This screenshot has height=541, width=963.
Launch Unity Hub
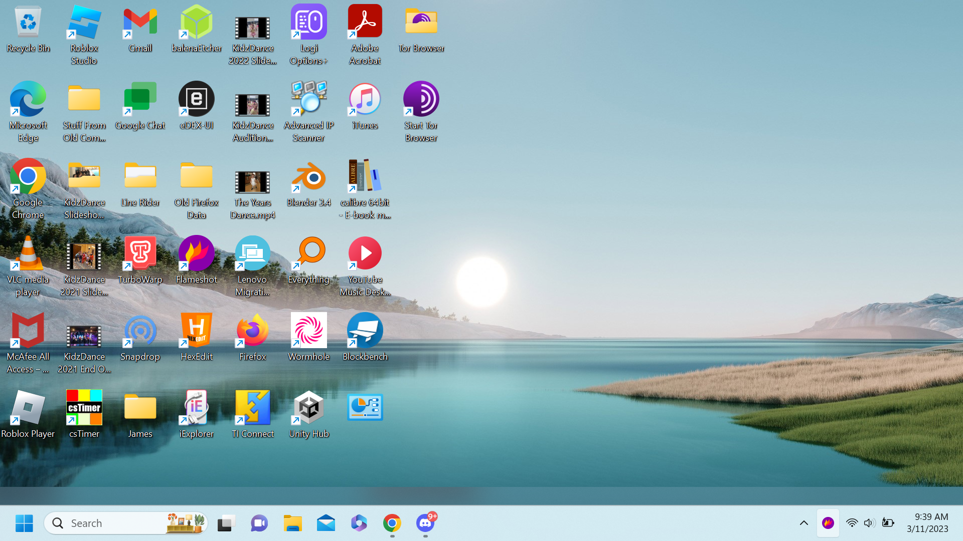[x=308, y=408]
